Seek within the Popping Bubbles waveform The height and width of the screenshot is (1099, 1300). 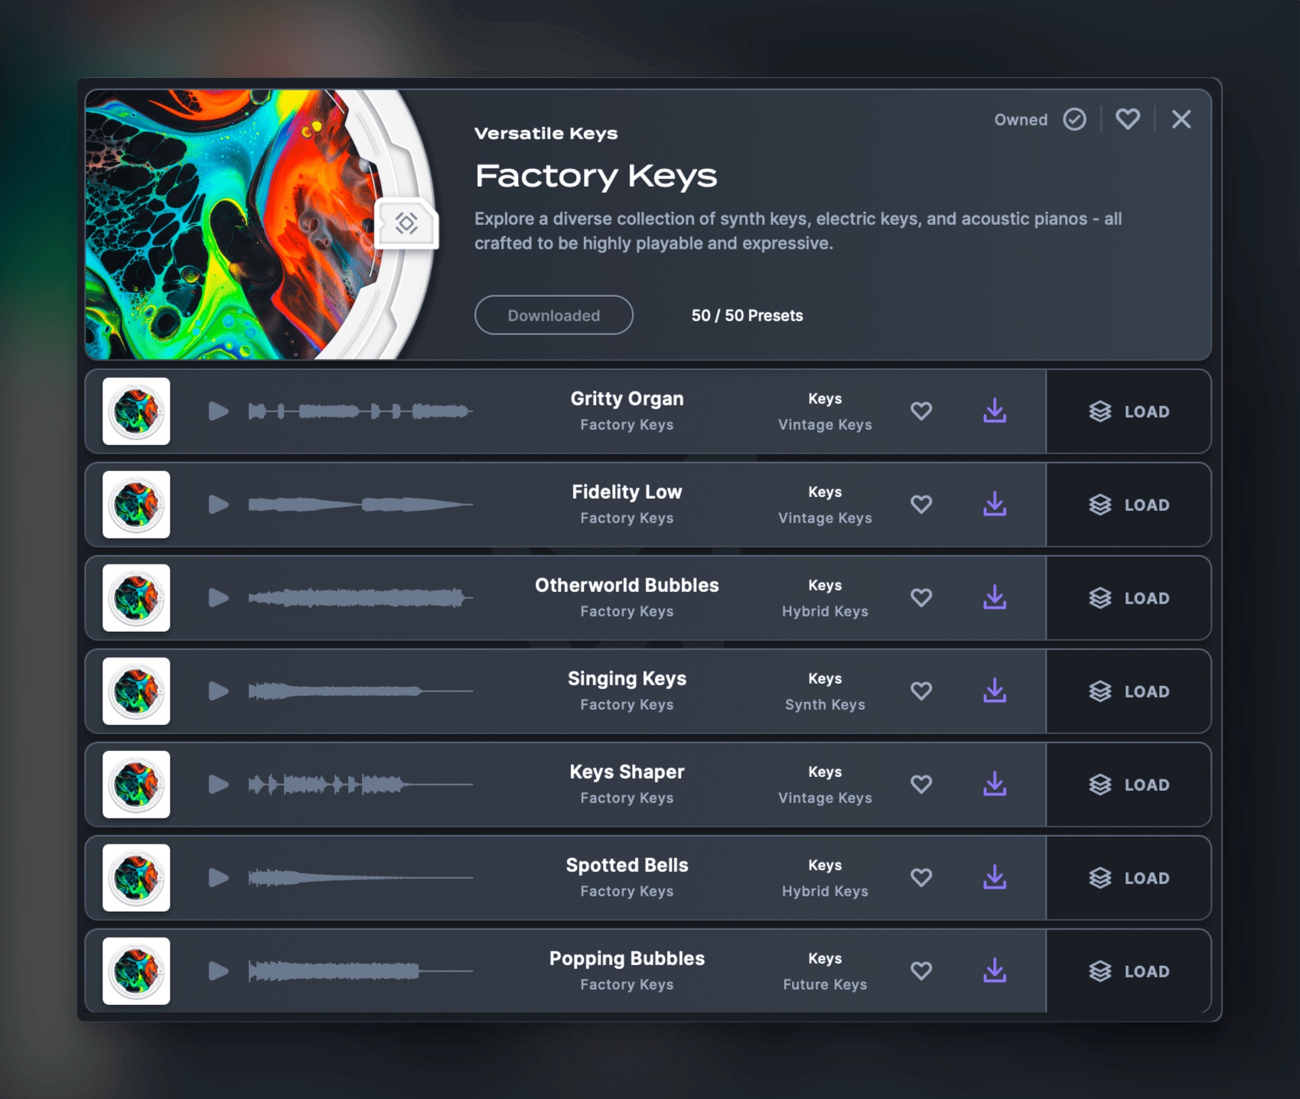(x=360, y=971)
